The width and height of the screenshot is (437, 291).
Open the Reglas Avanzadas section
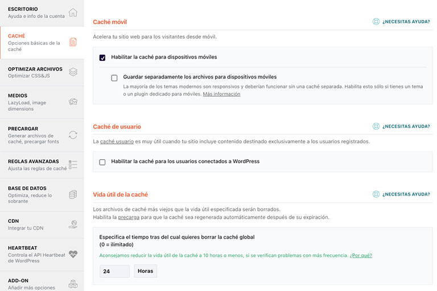coord(42,165)
